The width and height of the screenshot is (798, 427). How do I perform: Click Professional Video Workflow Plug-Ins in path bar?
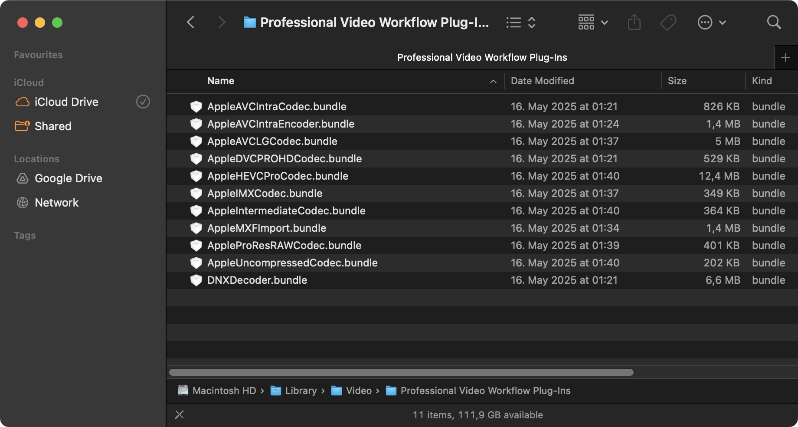point(478,391)
